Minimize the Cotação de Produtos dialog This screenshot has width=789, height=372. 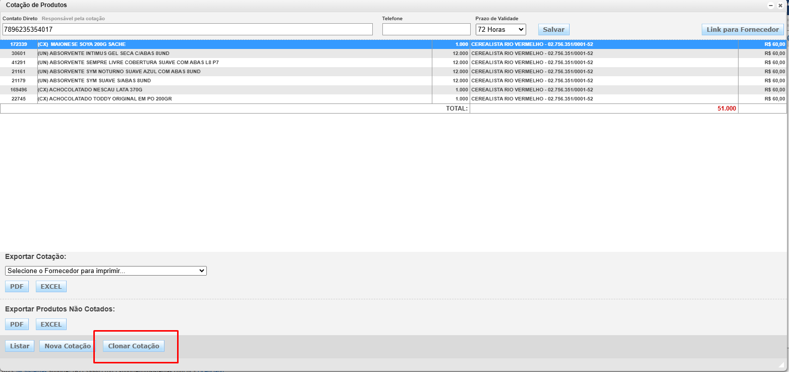(x=770, y=6)
